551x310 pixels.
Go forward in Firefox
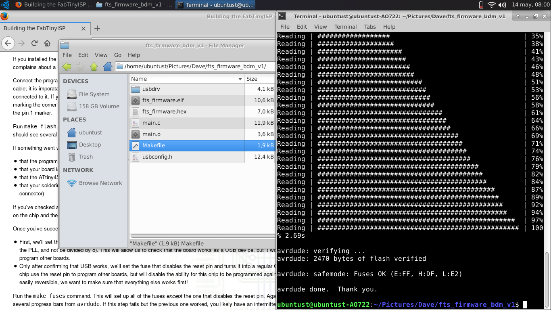(x=21, y=43)
